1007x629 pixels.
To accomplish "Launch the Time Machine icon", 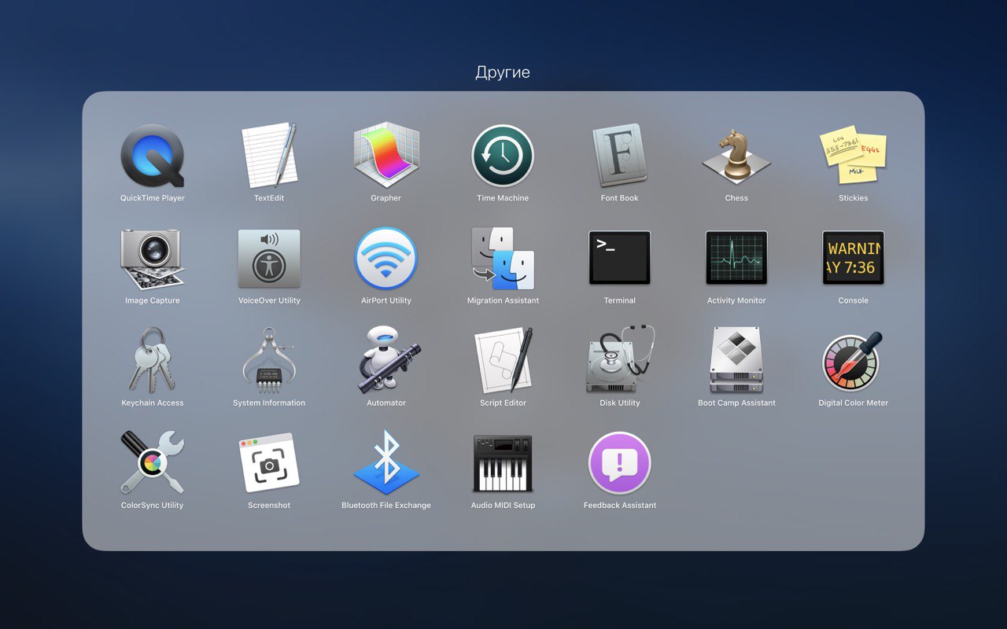I will (x=503, y=156).
